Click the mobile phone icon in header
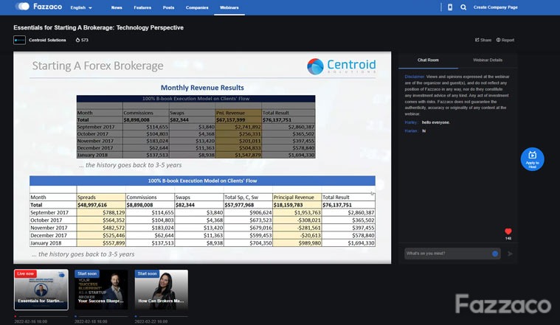The image size is (560, 325). click(450, 7)
